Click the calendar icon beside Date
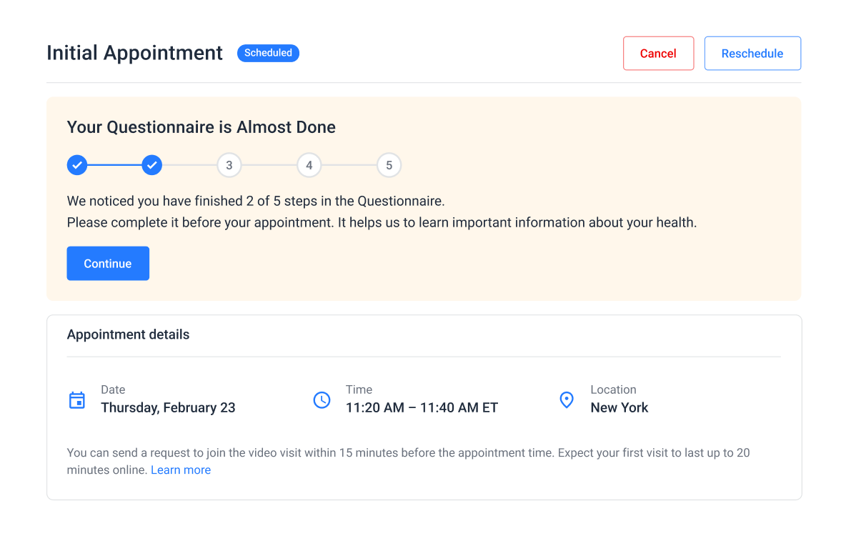This screenshot has width=846, height=546. tap(76, 400)
